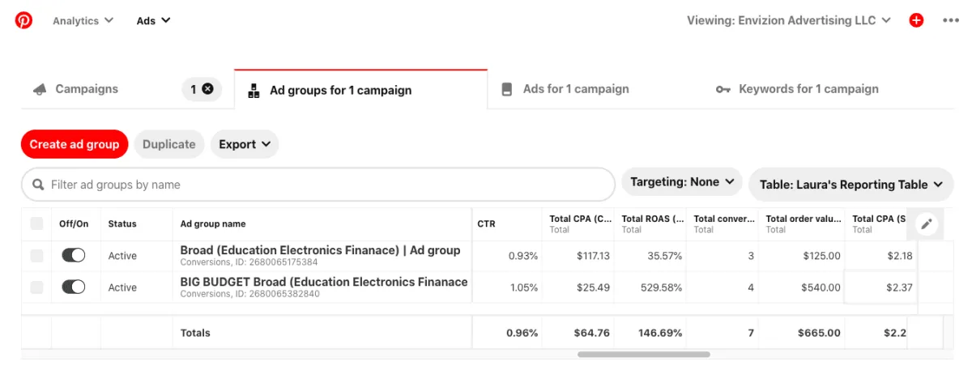Select checkbox for BIG BUDGET ad group

click(x=36, y=287)
